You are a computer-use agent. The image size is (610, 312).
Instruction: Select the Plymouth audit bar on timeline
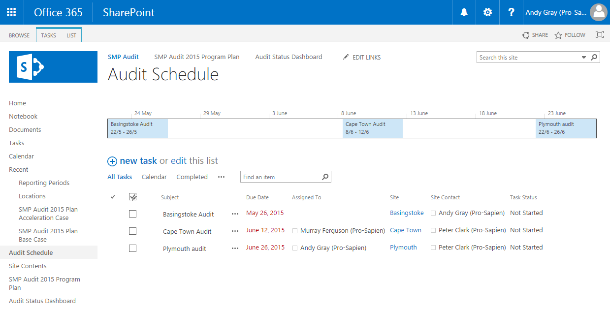click(565, 128)
